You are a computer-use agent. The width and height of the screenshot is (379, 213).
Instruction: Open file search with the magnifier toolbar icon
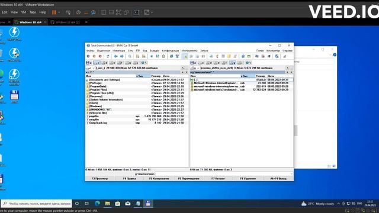coord(130,56)
